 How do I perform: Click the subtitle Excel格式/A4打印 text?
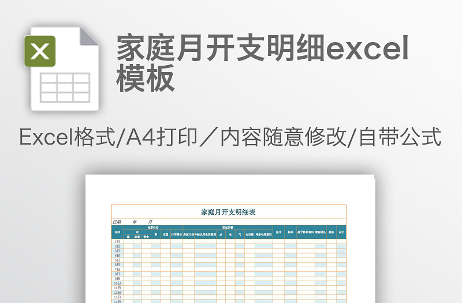click(x=230, y=138)
